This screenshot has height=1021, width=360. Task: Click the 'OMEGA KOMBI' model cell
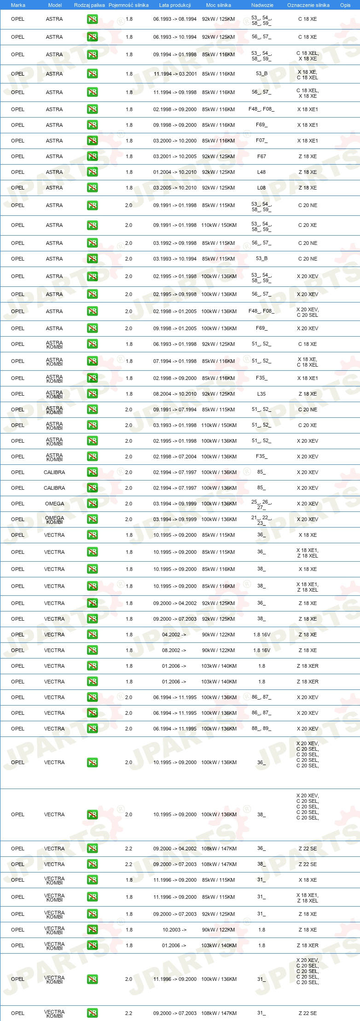[x=54, y=520]
